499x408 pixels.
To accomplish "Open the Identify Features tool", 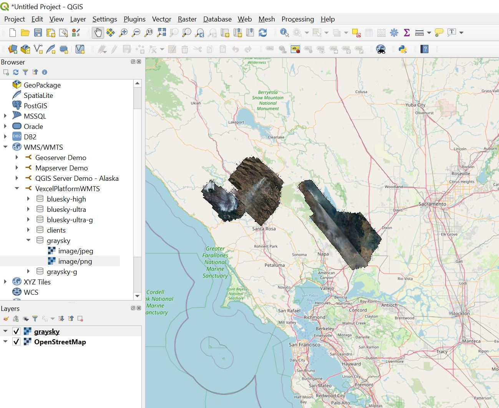I will click(x=284, y=33).
